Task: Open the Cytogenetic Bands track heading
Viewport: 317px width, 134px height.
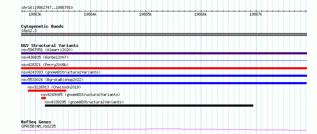Action: click(x=42, y=26)
